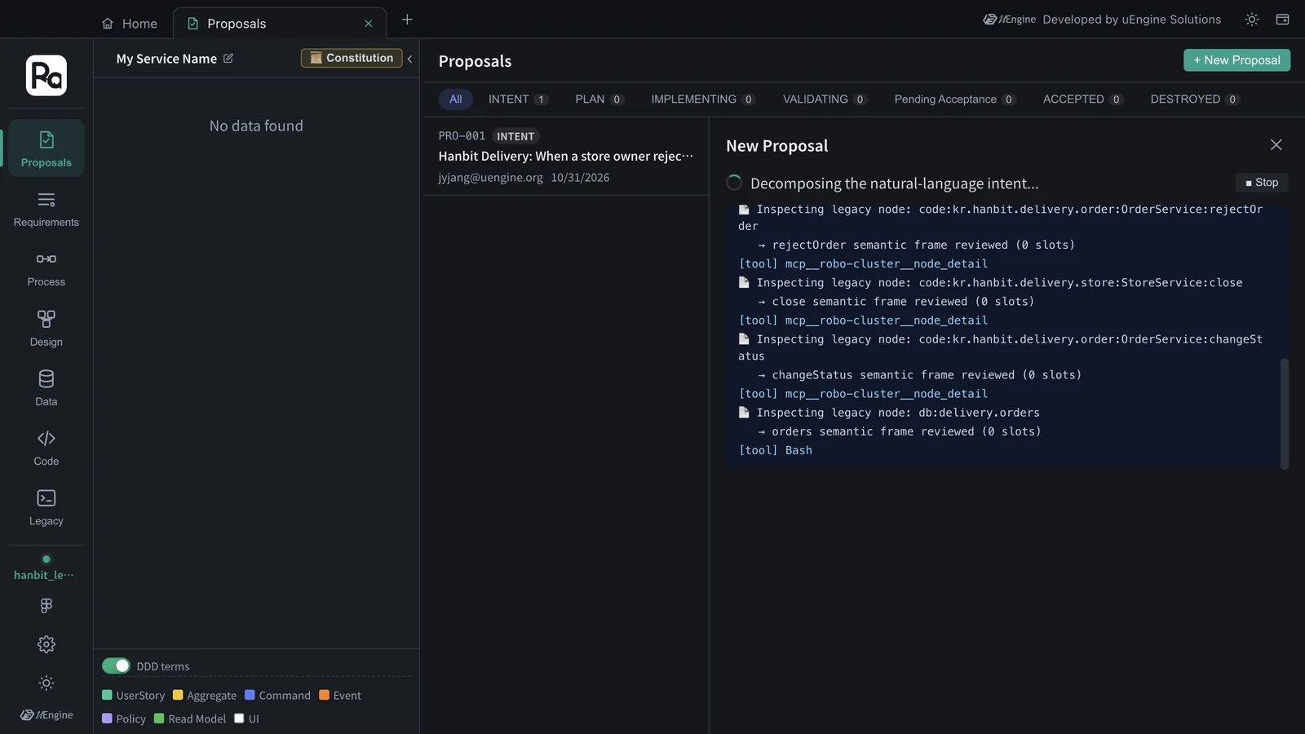The height and width of the screenshot is (734, 1305).
Task: Click the sun theme icon in sidebar
Action: 46,683
